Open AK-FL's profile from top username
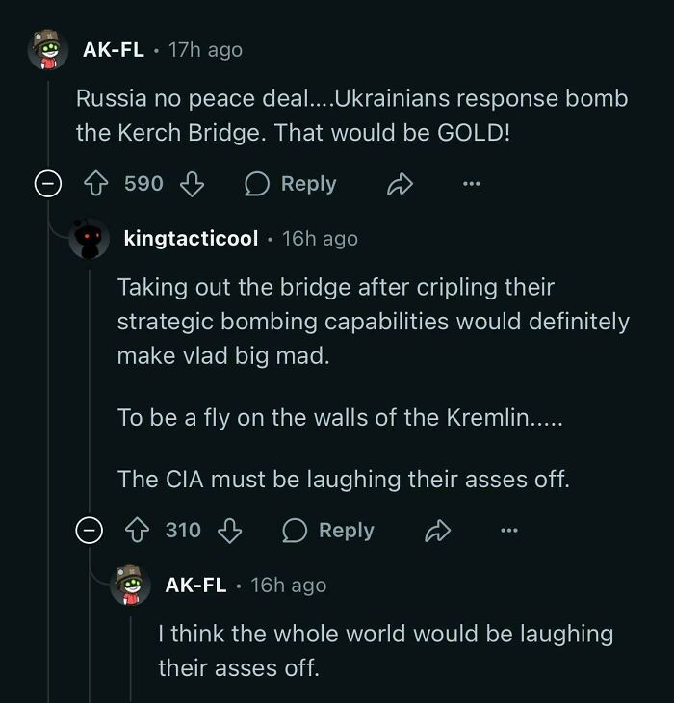674x703 pixels. 114,49
